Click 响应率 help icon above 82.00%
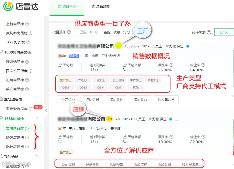The width and height of the screenshot is (234, 169). pyautogui.click(x=203, y=137)
